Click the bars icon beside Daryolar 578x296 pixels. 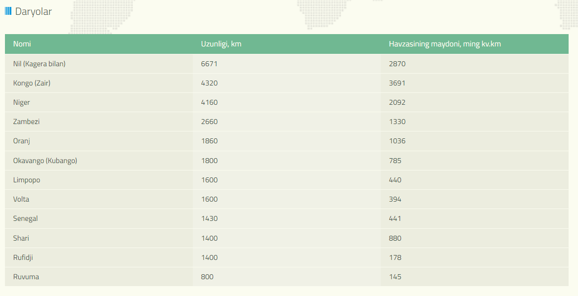coord(8,11)
